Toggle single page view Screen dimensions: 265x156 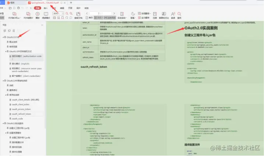[x=89, y=18]
